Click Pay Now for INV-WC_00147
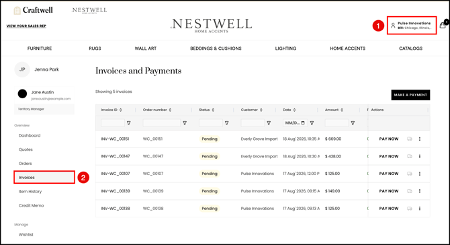 pos(389,156)
